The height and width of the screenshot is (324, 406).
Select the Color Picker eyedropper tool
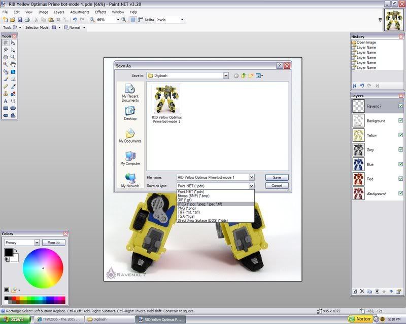click(x=13, y=86)
